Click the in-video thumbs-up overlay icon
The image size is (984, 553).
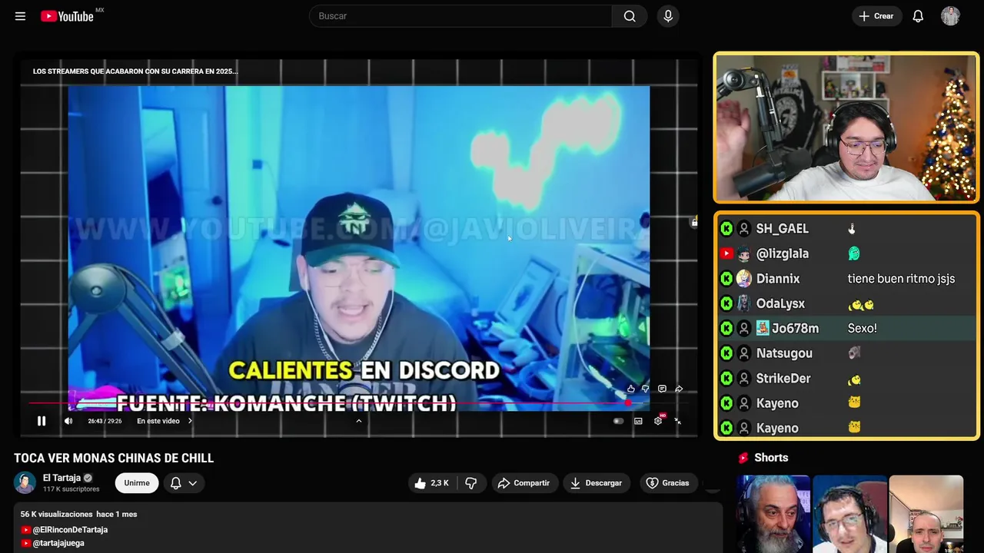tap(631, 389)
